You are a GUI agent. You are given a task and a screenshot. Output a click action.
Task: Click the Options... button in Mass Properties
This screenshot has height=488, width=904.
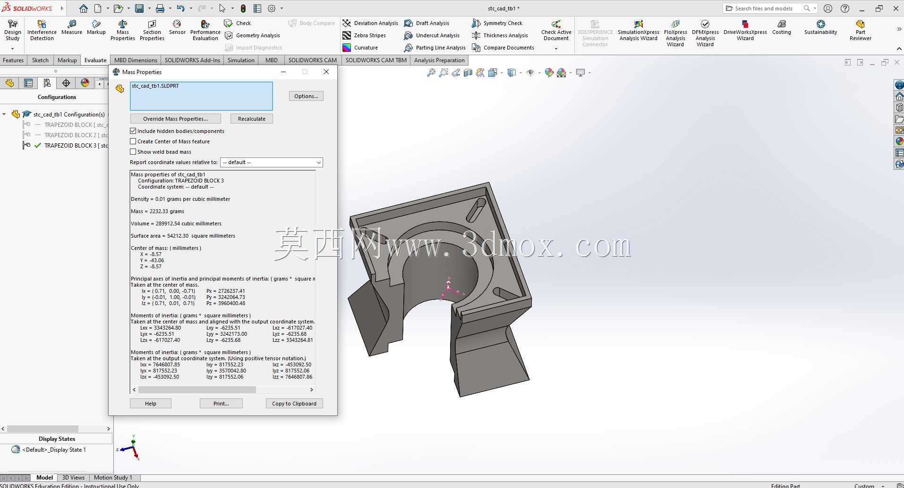306,96
